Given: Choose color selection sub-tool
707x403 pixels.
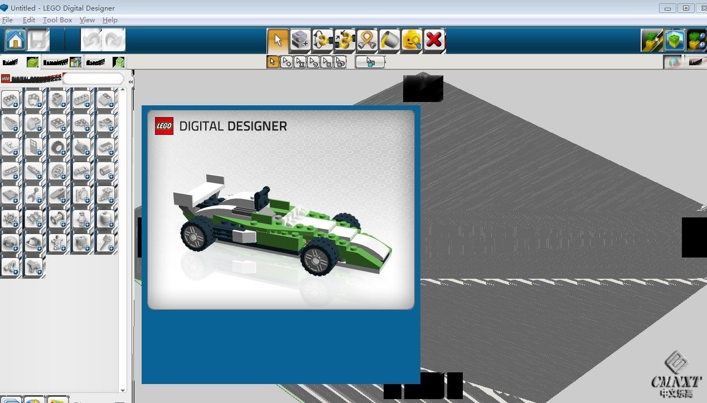Looking at the screenshot, I should point(313,62).
